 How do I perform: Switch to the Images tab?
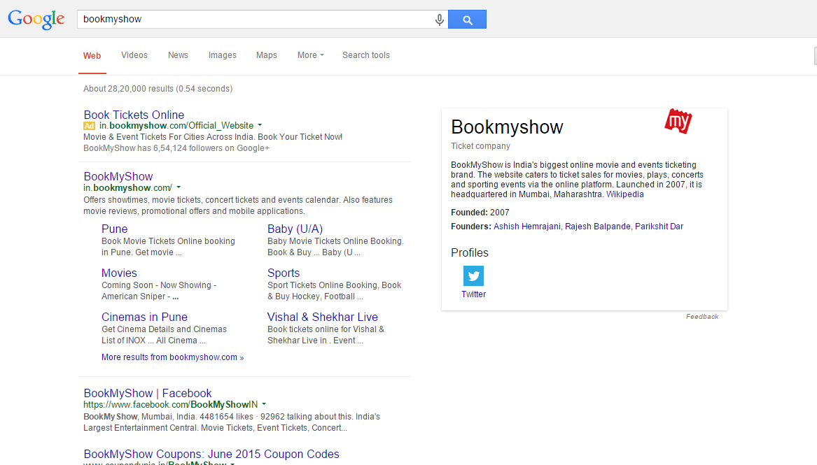[222, 55]
